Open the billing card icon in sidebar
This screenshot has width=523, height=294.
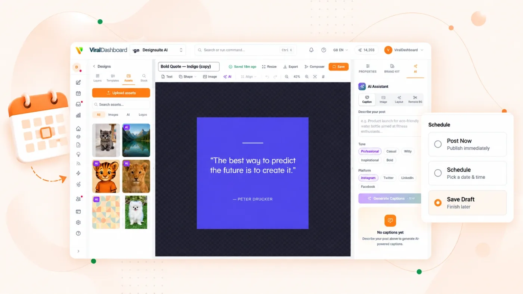[x=78, y=212]
